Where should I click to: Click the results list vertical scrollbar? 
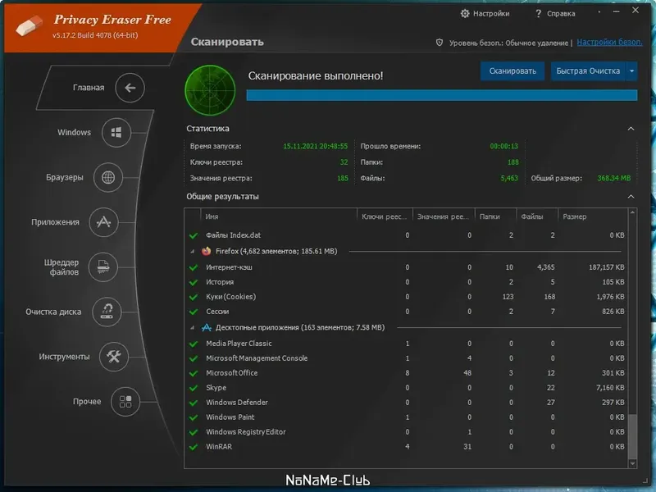(632, 338)
